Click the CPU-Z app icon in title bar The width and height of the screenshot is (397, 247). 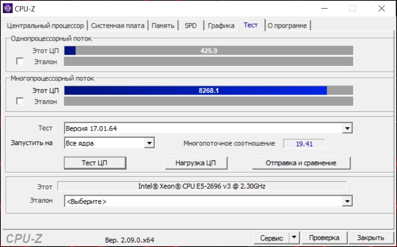8,8
